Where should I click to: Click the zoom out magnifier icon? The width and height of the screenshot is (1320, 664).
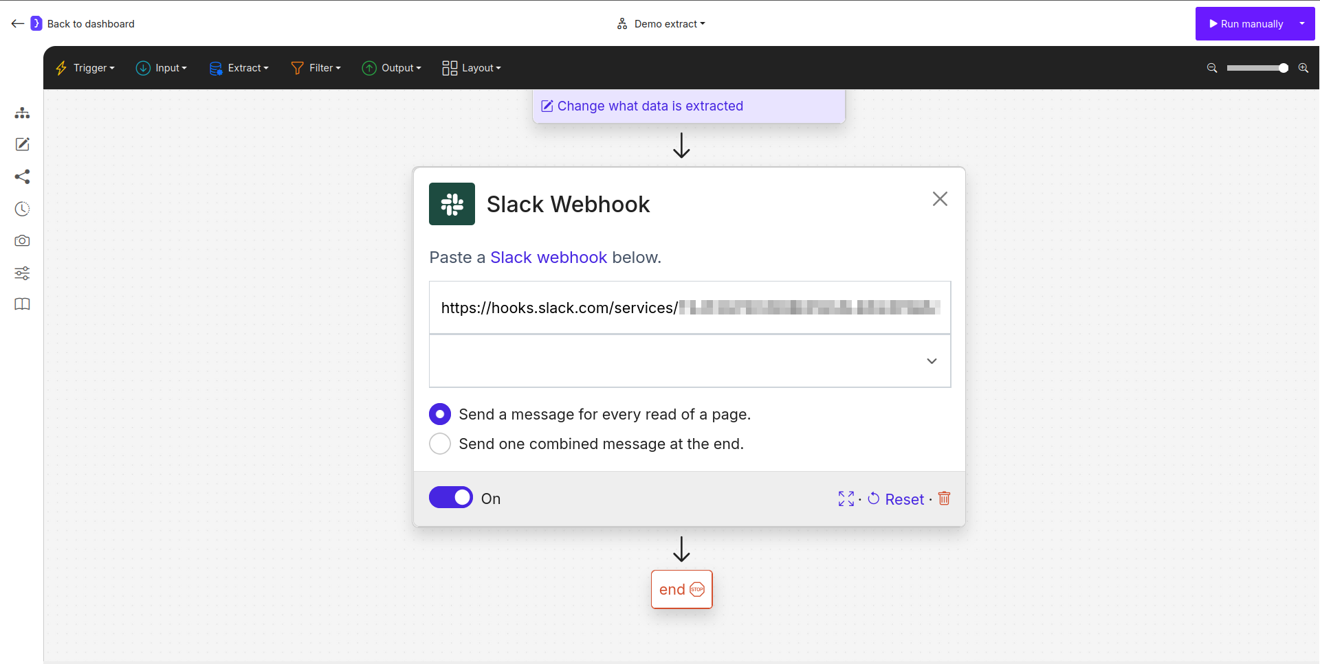pos(1211,68)
